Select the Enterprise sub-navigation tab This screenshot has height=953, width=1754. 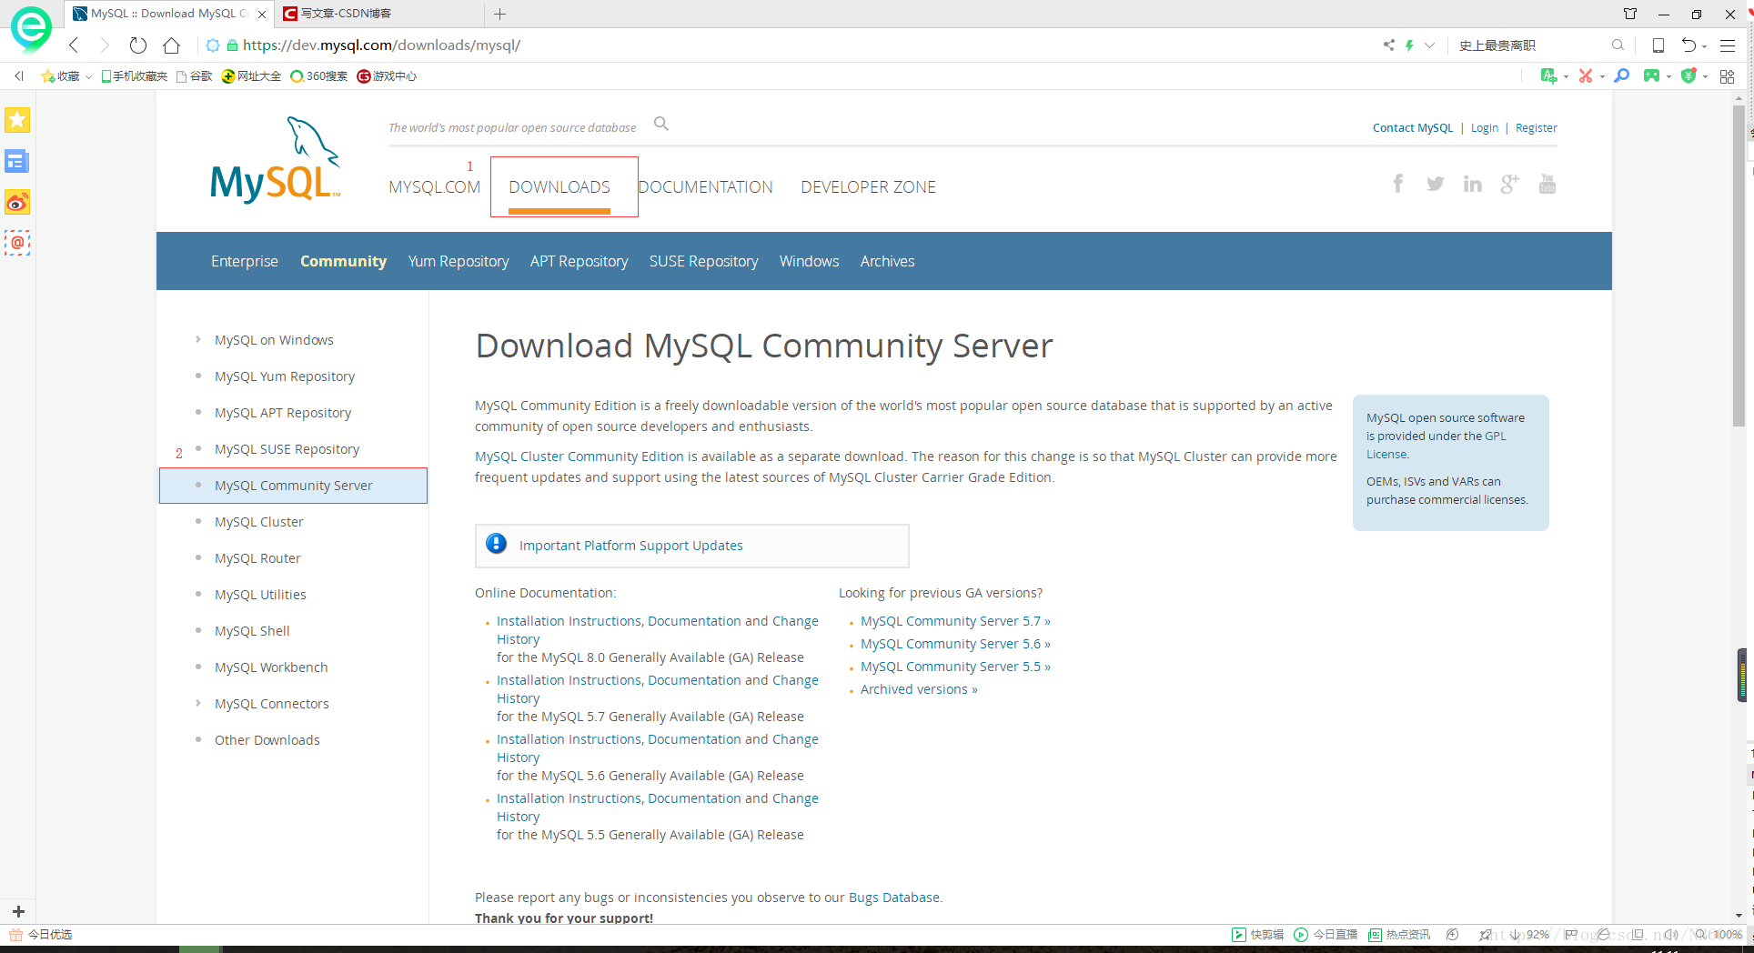pyautogui.click(x=245, y=261)
